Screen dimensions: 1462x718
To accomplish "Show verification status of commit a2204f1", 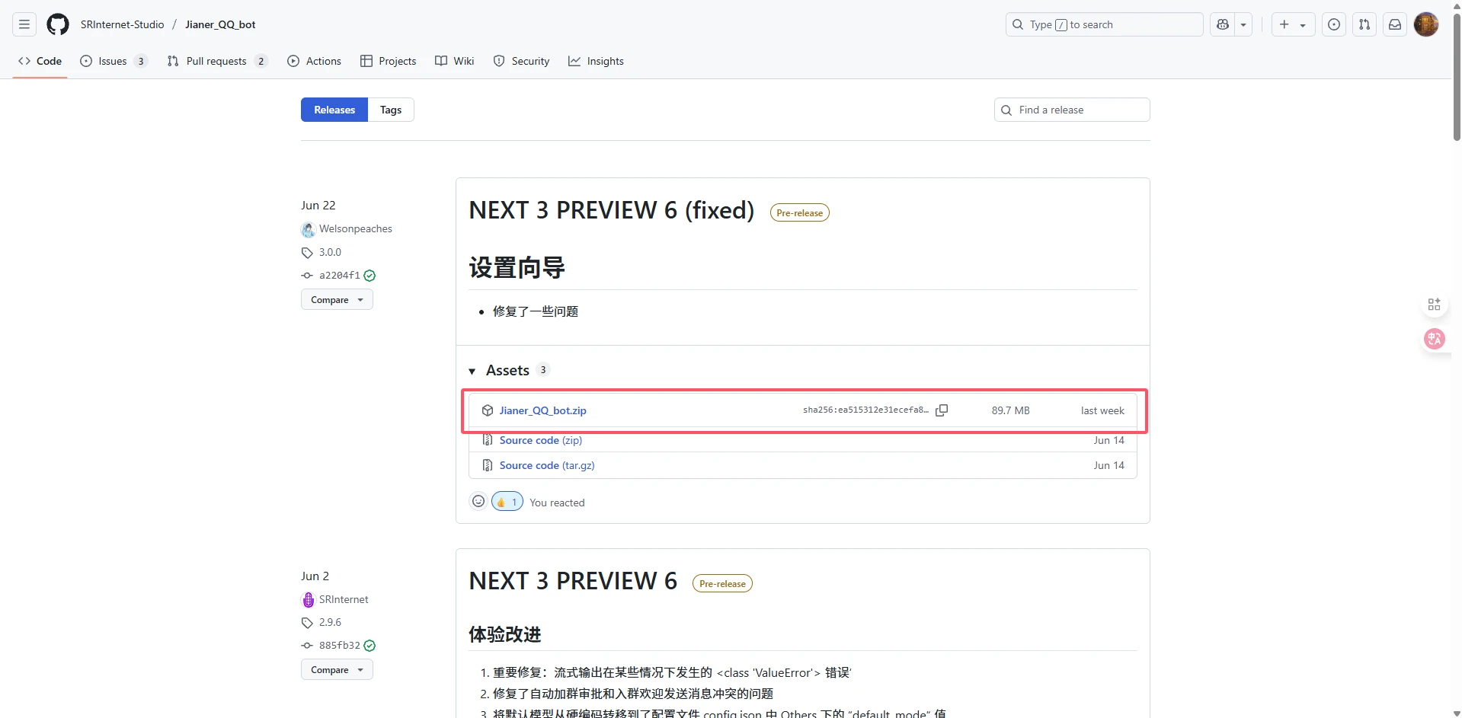I will 369,276.
